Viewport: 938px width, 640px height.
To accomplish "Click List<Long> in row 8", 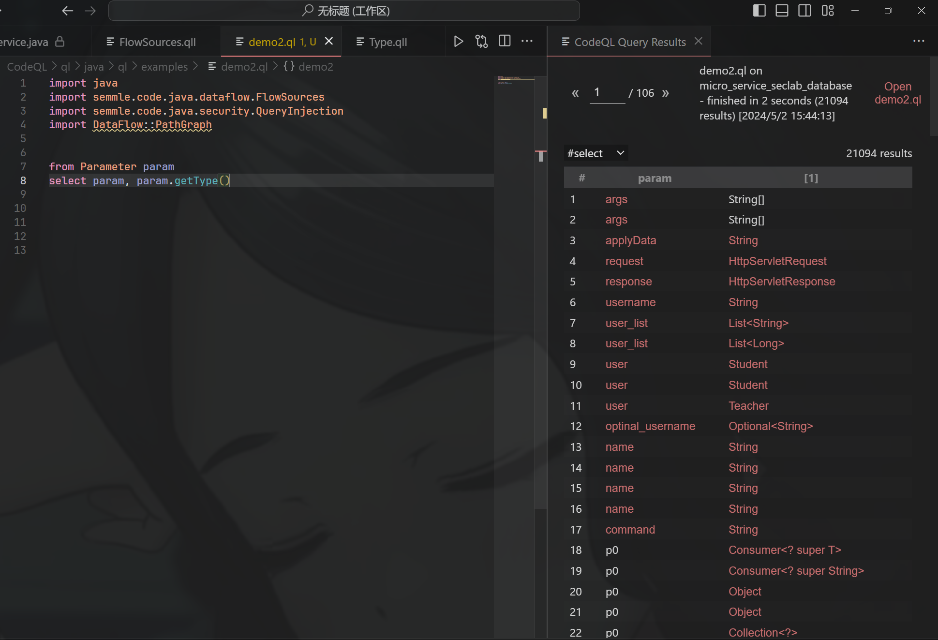I will pyautogui.click(x=756, y=343).
